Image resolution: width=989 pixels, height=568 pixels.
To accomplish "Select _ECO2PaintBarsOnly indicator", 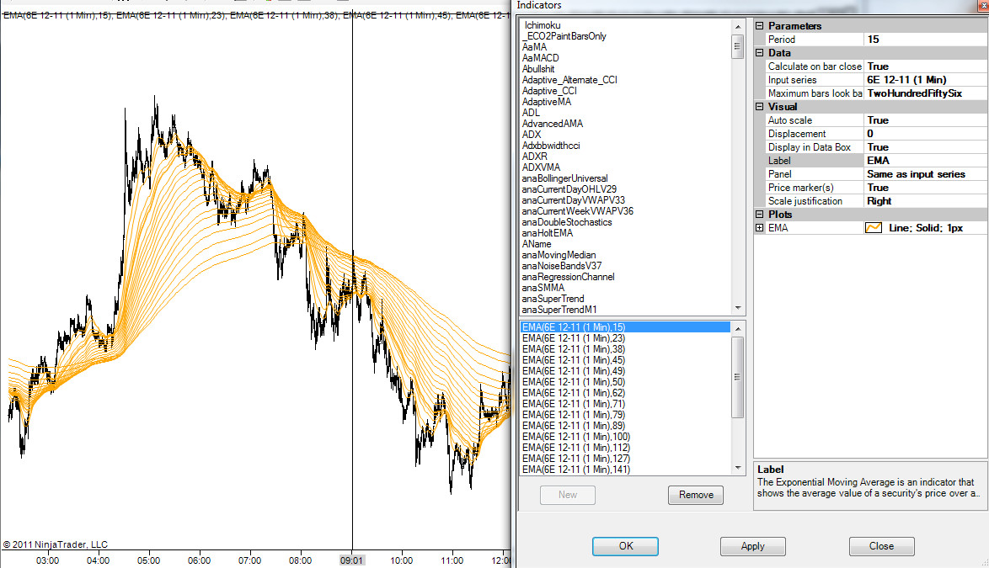I will click(565, 36).
